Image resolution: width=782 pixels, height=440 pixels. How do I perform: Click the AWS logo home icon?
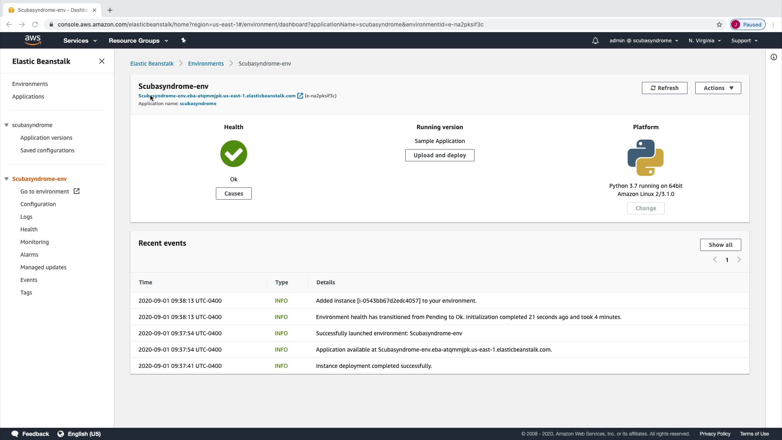tap(33, 40)
